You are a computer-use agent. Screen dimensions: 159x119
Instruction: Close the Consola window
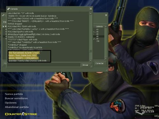(91, 9)
